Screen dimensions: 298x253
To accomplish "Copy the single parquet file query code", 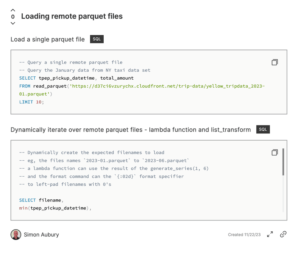I will [x=275, y=62].
